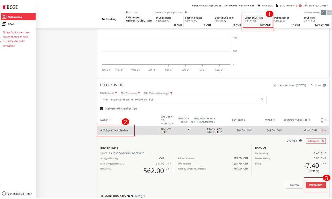Show previous accounts with the left arrow
Image resolution: width=332 pixels, height=199 pixels.
pos(323,13)
